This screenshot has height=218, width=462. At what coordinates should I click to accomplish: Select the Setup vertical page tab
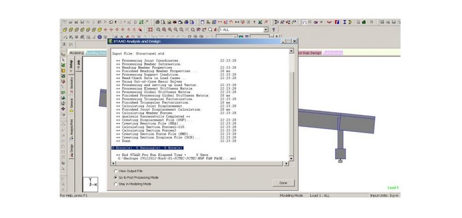(x=72, y=65)
